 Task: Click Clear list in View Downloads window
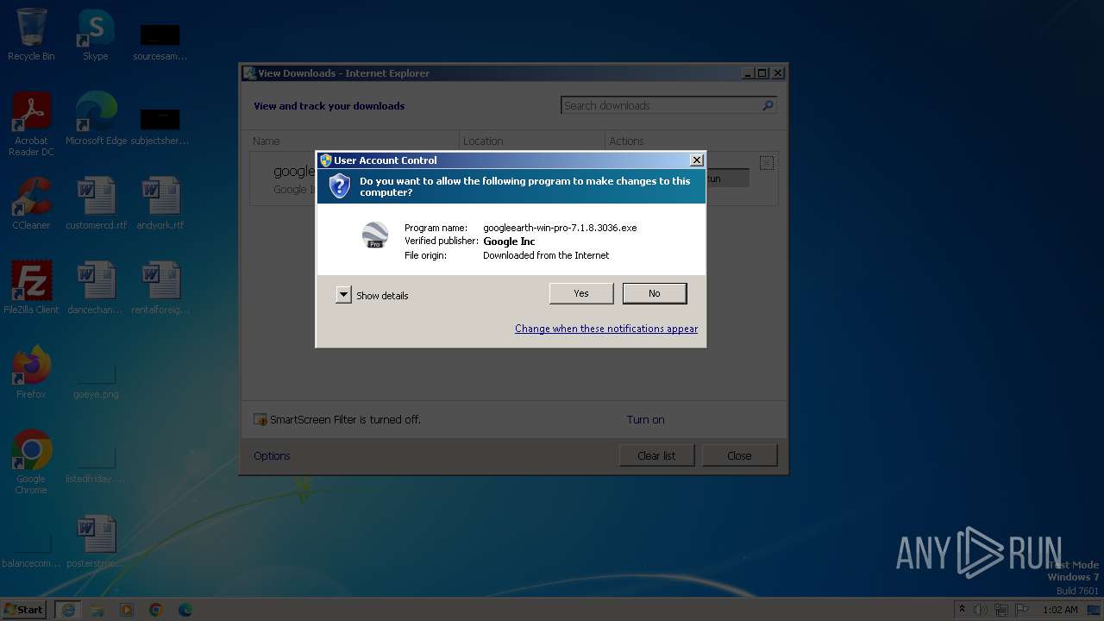click(x=656, y=455)
